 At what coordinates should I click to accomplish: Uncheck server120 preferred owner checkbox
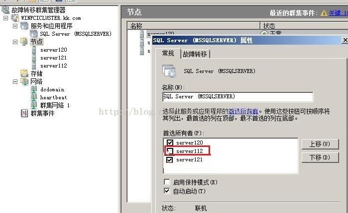pyautogui.click(x=170, y=142)
